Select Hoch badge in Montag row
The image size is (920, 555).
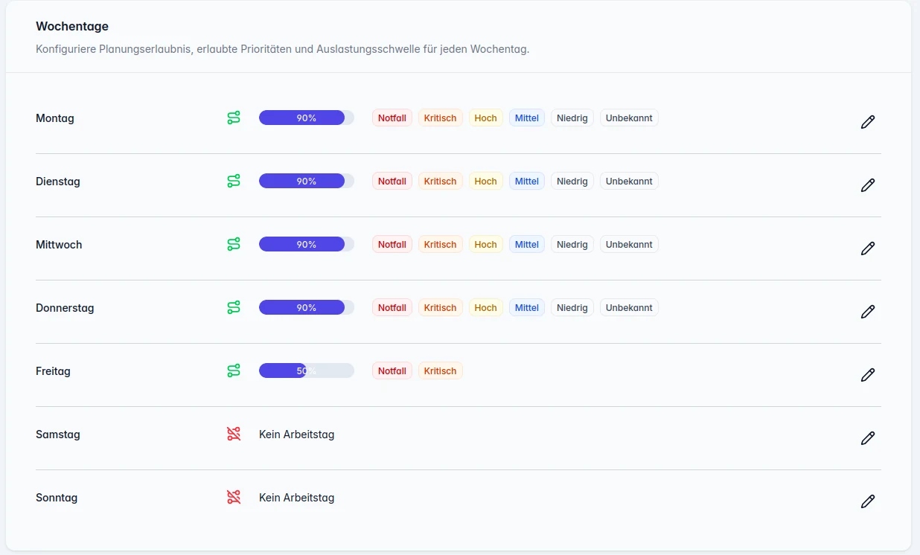pos(486,118)
